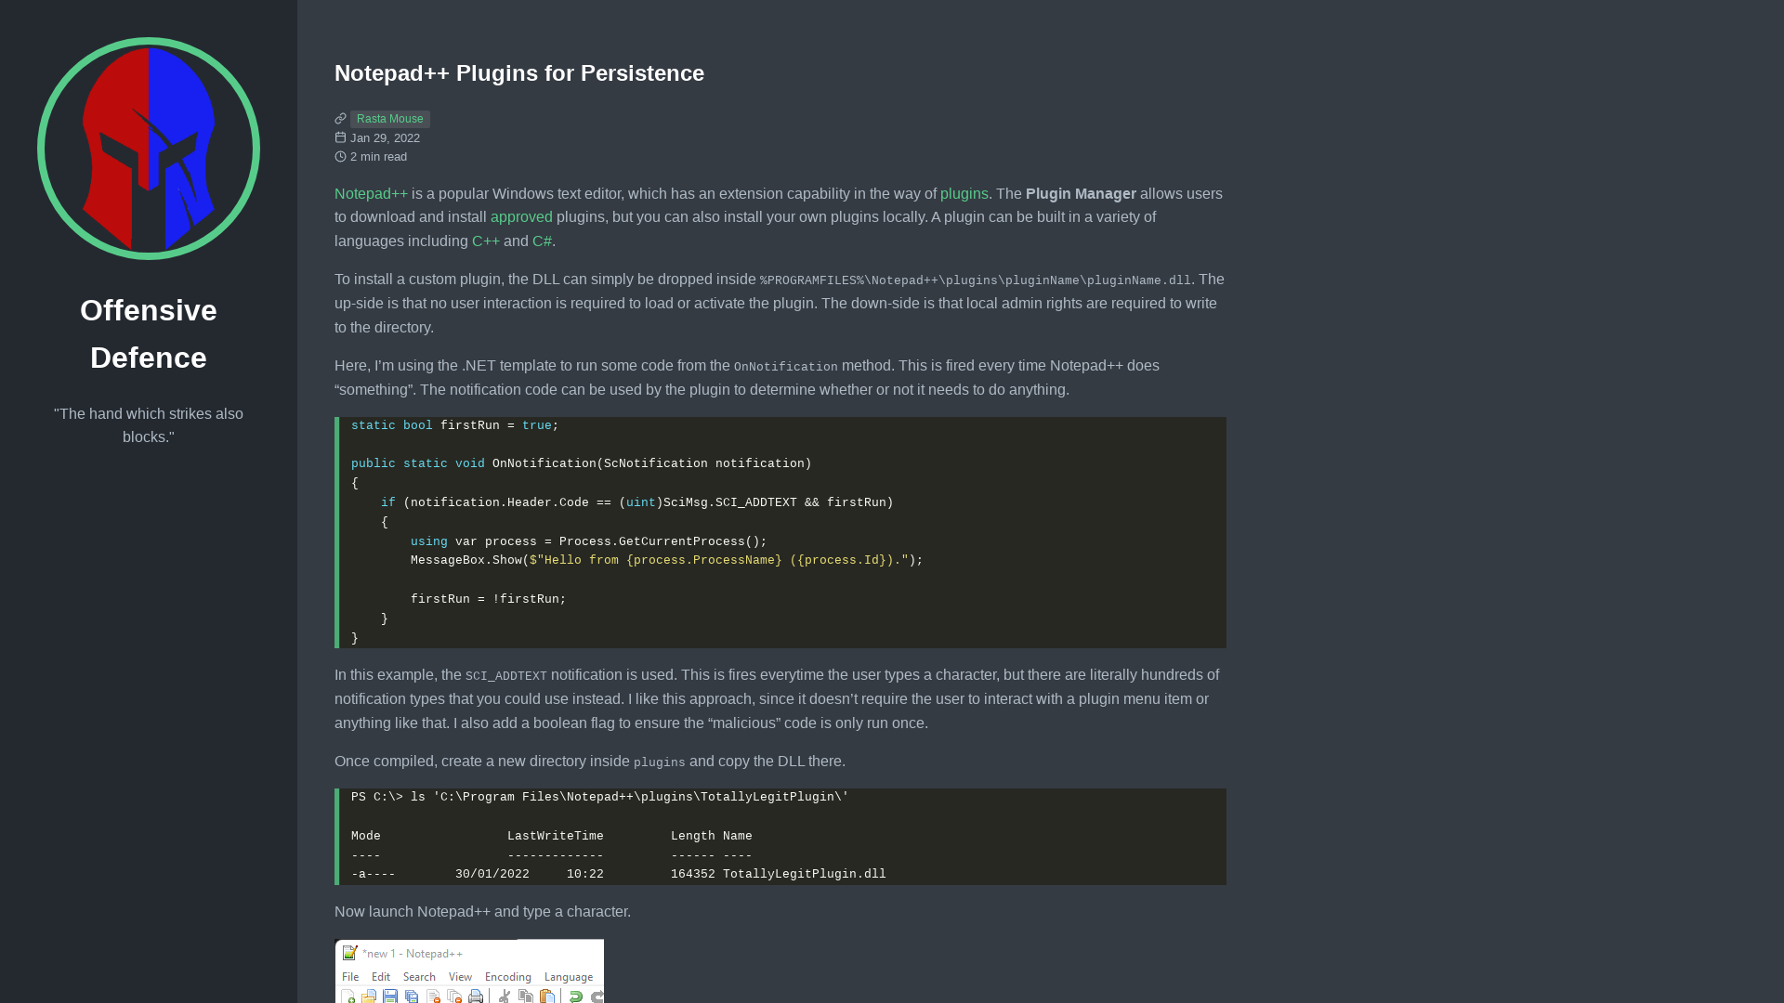Click the clock icon beside 2 min read
The image size is (1784, 1003).
(x=340, y=157)
